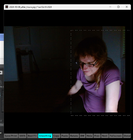The image size is (133, 140).
Task: Click the window title bar text
Action: point(30,7)
